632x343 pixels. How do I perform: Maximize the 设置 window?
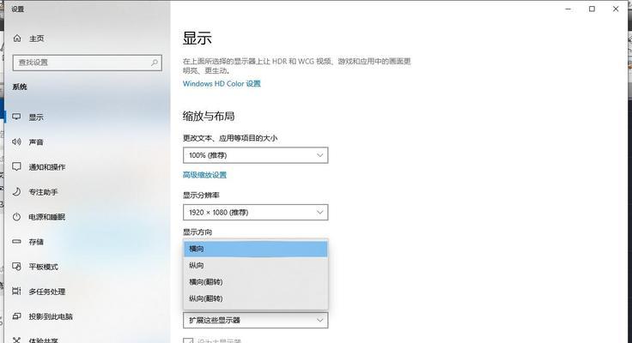pos(592,9)
